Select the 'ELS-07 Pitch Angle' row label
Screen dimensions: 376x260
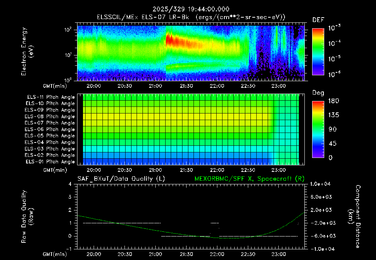[50, 123]
